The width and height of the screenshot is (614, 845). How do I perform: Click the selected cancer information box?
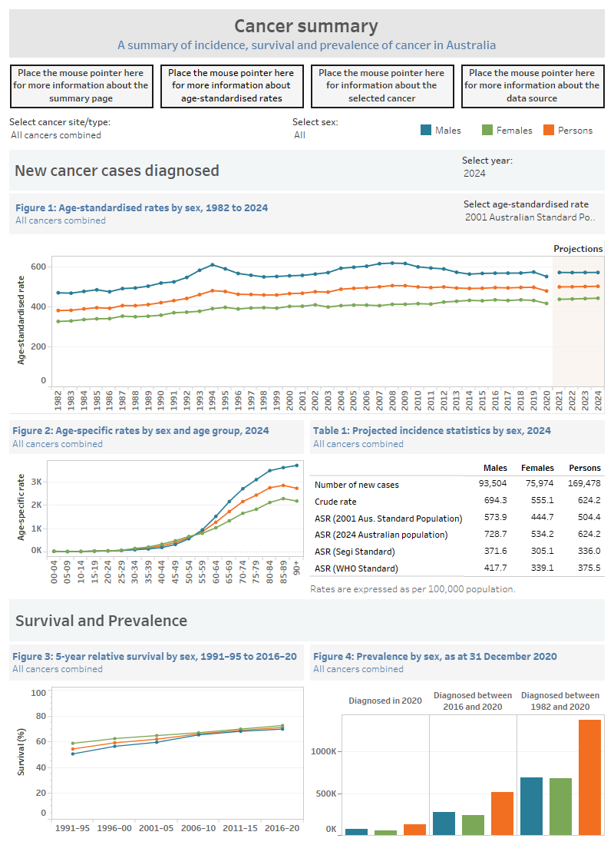click(382, 85)
